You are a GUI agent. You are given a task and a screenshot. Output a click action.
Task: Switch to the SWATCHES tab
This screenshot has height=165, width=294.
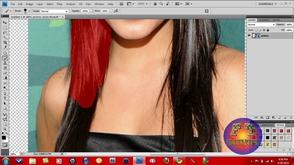tap(267, 125)
